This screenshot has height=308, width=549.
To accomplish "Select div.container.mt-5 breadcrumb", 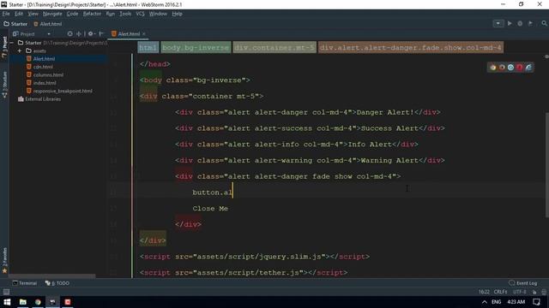I will coord(274,48).
